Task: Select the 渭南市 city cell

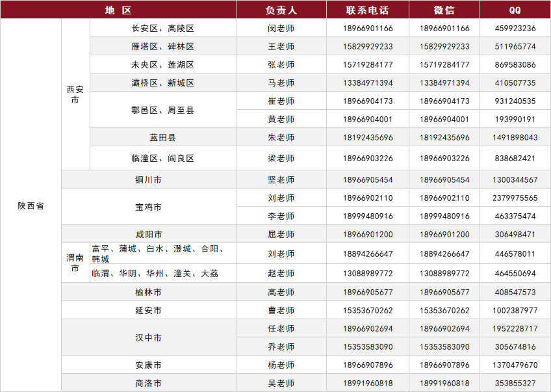Action: (x=75, y=263)
